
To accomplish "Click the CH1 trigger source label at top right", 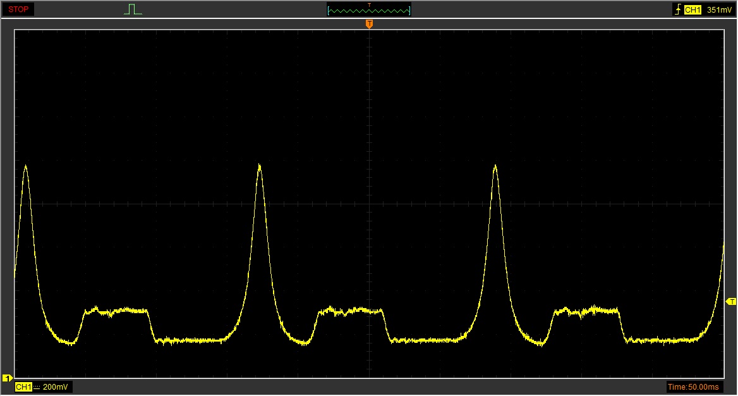I will (x=692, y=10).
